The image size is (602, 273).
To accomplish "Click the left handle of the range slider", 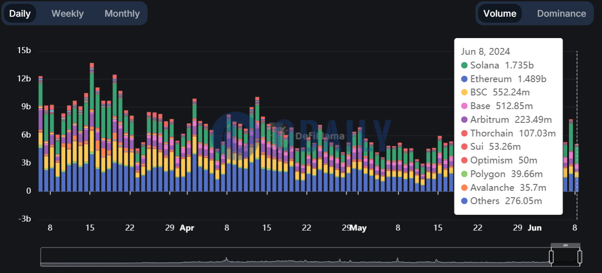I will point(551,257).
